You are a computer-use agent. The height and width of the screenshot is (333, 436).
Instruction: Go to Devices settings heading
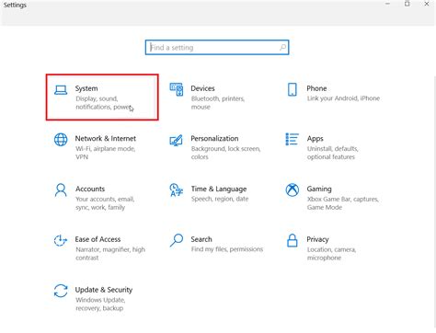coord(202,88)
